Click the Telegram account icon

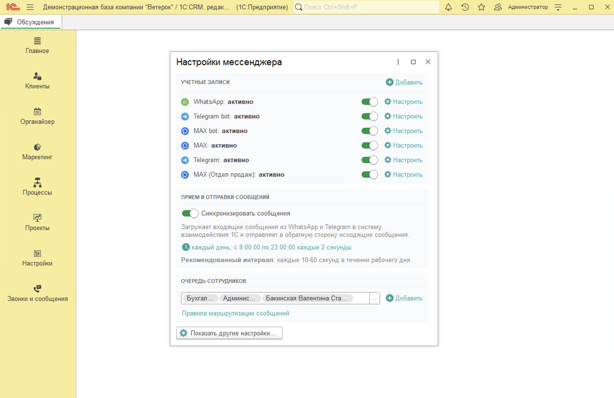[x=185, y=160]
